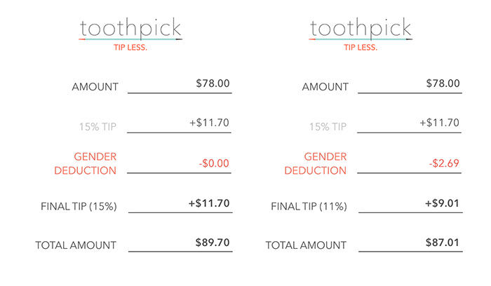Select the FINAL TIP (11%) value +$9.01
The image size is (491, 286).
(442, 203)
